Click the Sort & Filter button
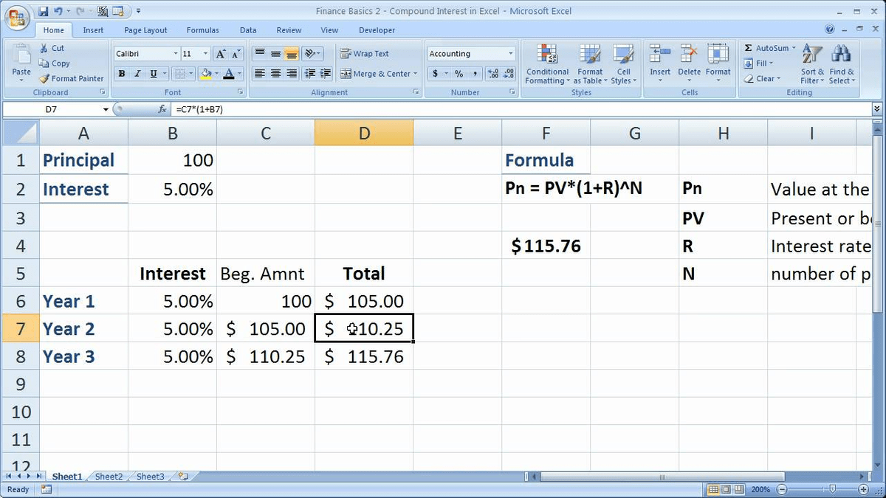This screenshot has width=886, height=498. pyautogui.click(x=812, y=65)
